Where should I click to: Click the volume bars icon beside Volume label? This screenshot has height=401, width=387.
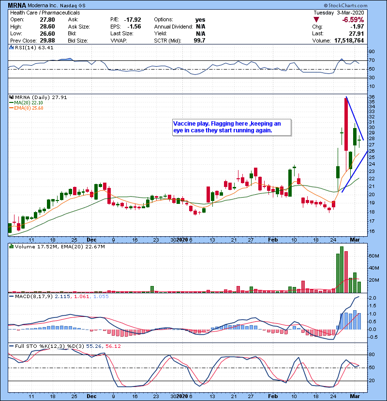[11, 246]
